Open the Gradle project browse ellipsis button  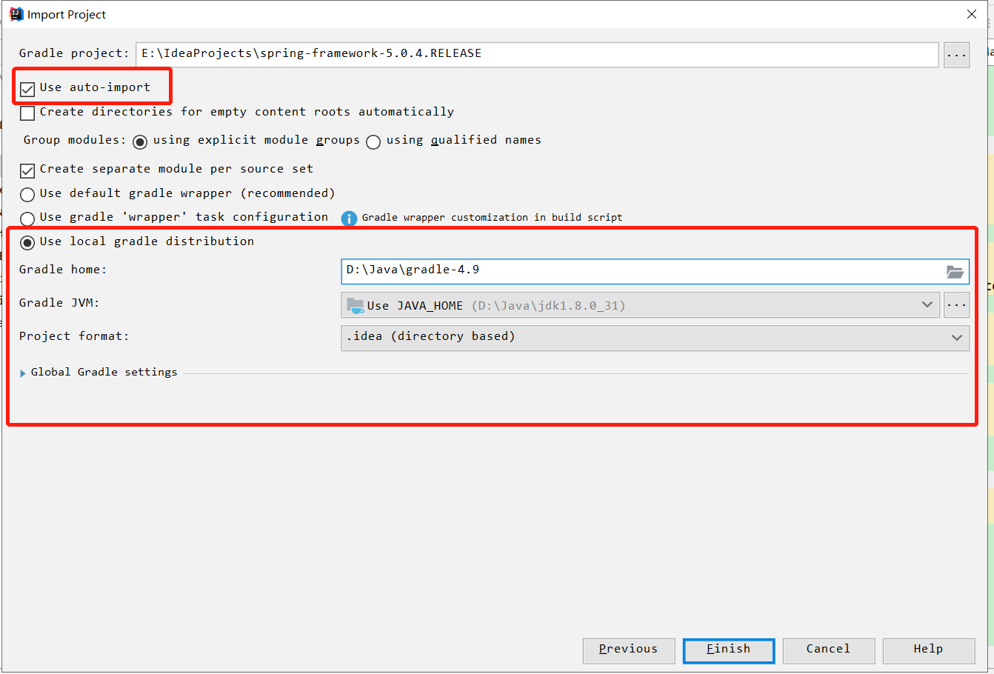956,55
